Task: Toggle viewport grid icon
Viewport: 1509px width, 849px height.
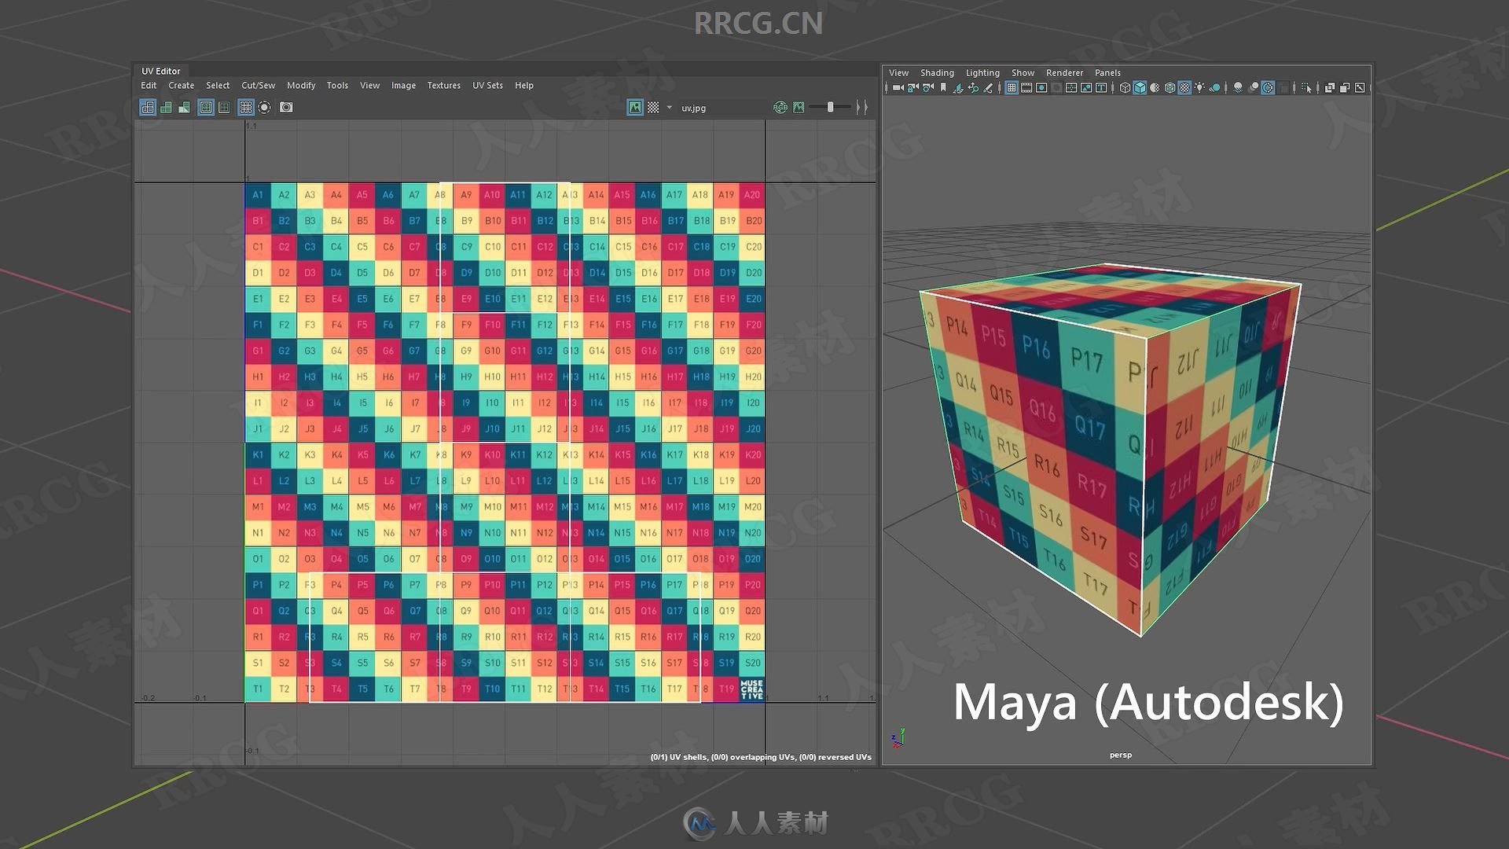Action: [x=1012, y=88]
